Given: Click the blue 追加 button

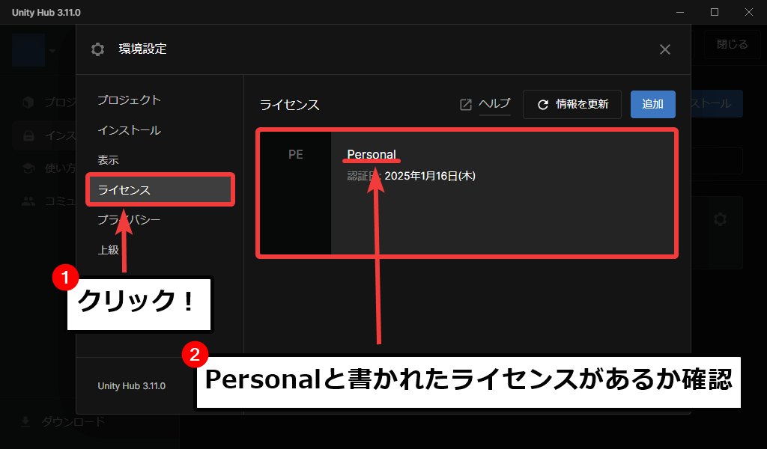Looking at the screenshot, I should tap(652, 104).
